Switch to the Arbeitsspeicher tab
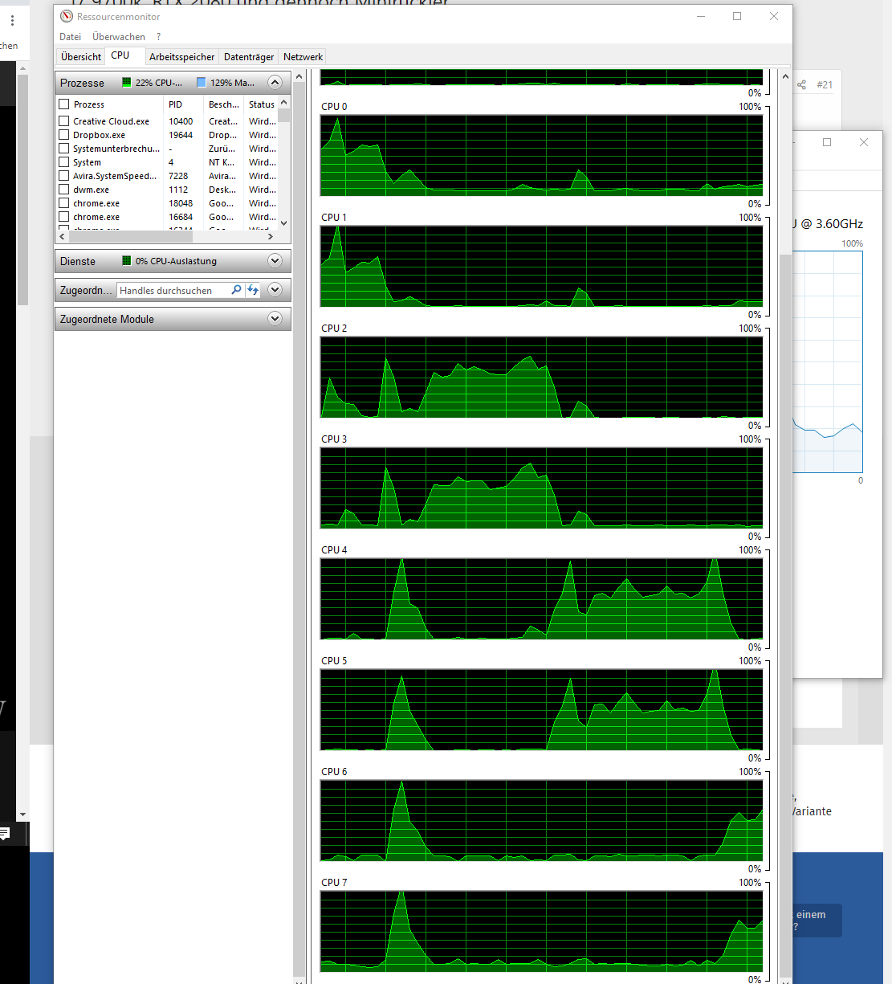The height and width of the screenshot is (984, 892). coord(182,57)
